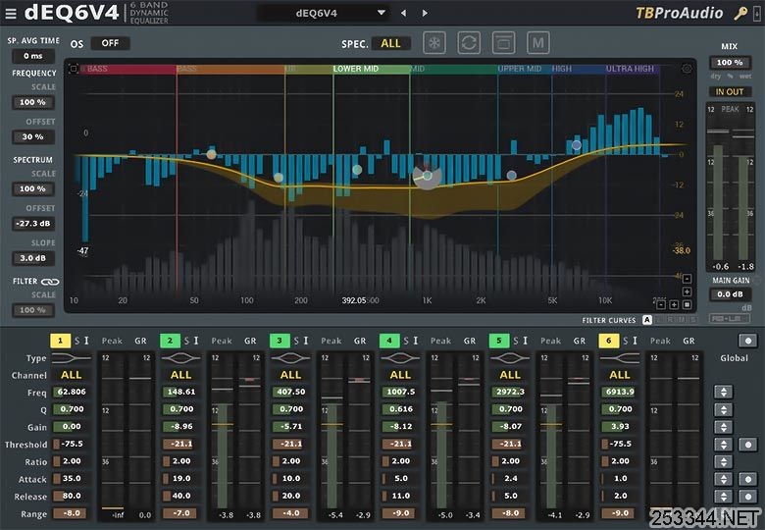Open band 4 Channel ALL selector
Image resolution: width=765 pixels, height=530 pixels.
tap(400, 375)
